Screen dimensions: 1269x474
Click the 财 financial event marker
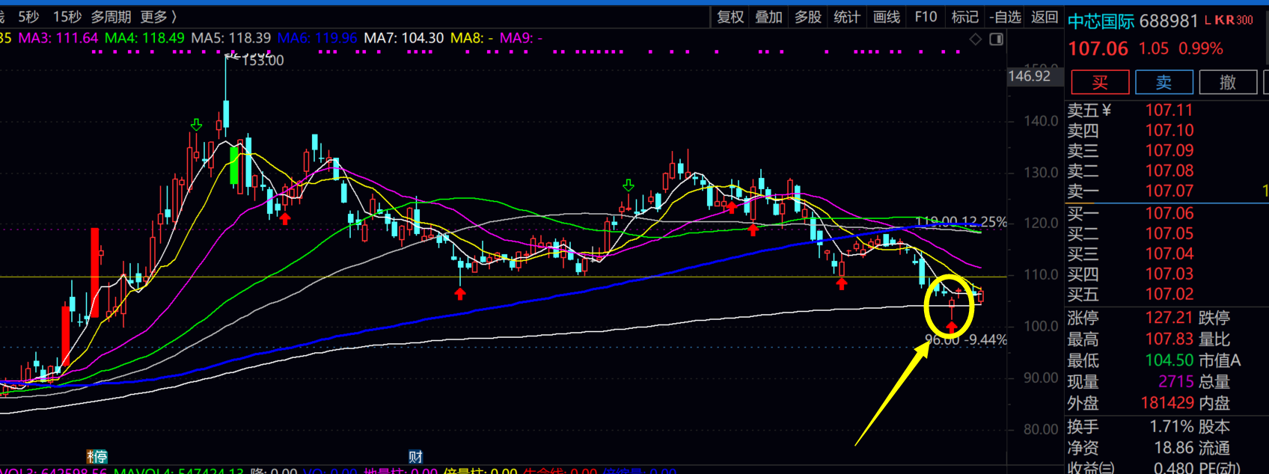(x=415, y=457)
